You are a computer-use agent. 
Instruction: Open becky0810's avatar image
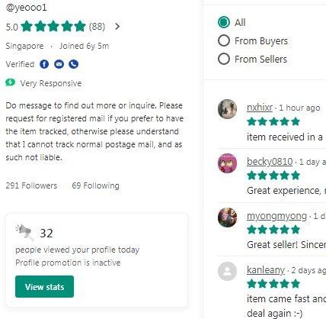click(x=227, y=163)
